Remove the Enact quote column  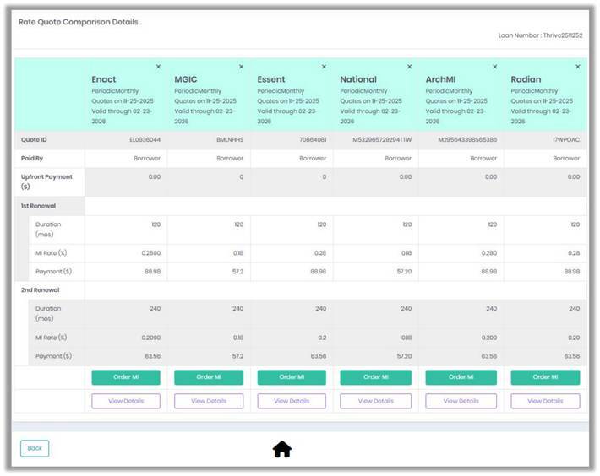(158, 67)
